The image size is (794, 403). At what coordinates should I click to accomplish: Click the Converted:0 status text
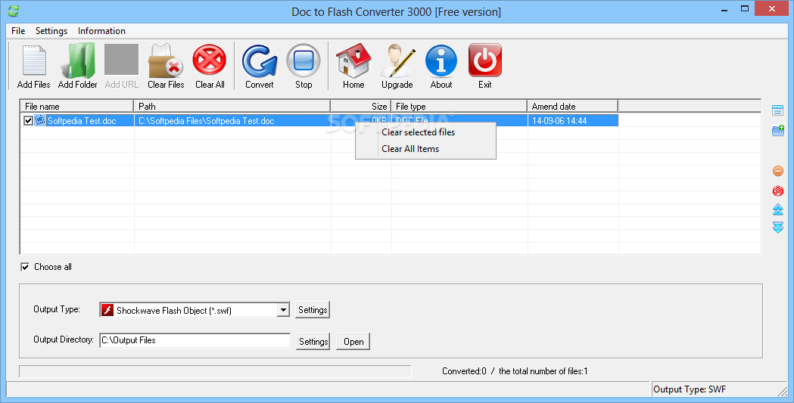464,371
